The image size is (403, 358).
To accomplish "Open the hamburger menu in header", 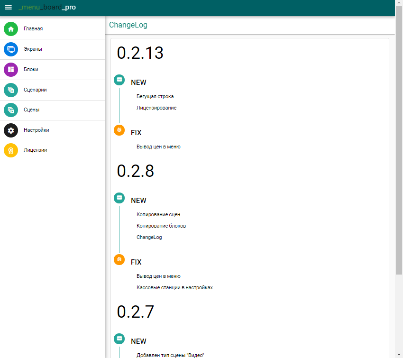I will 8,7.
